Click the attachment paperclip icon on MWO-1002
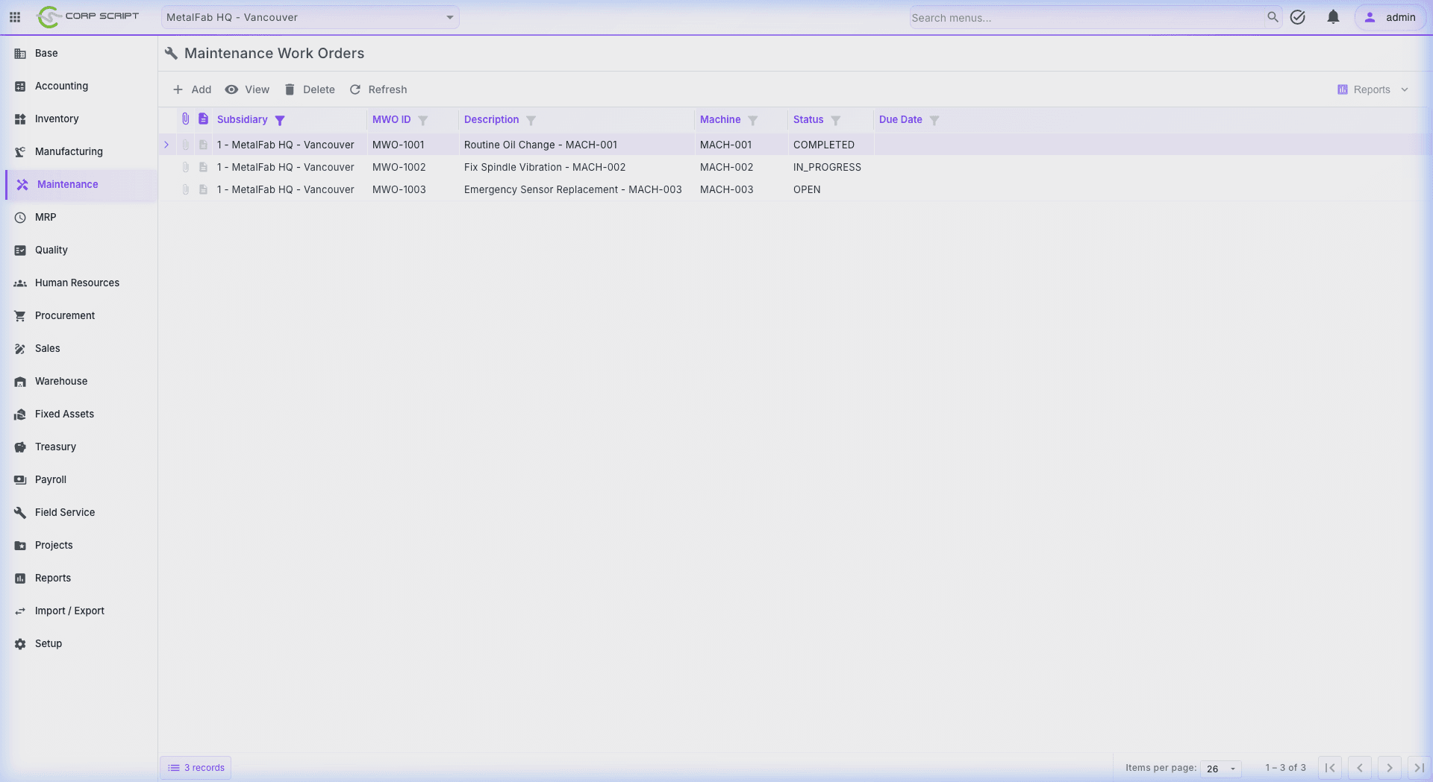 point(185,167)
